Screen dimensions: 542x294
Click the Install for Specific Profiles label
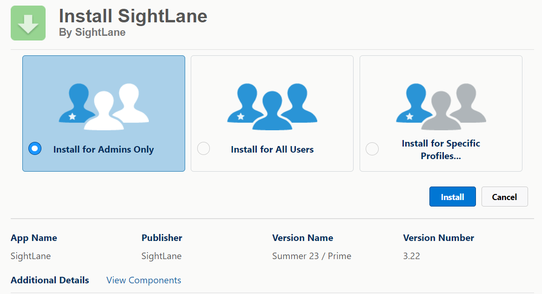(441, 150)
